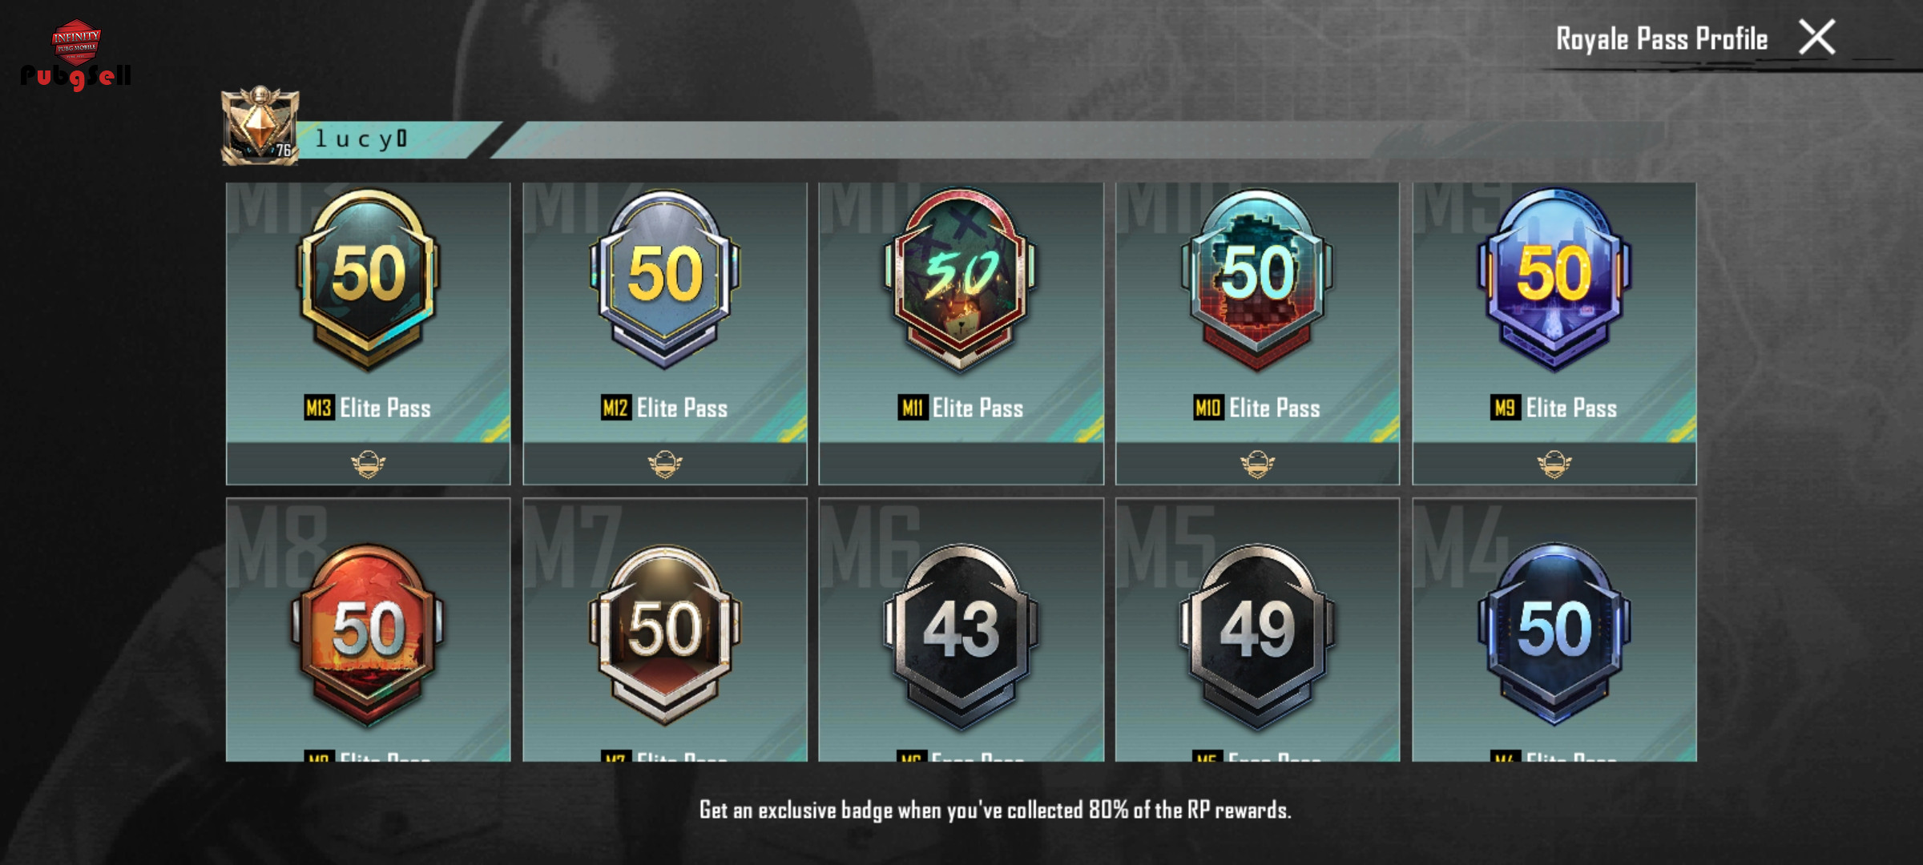Open the lucy player avatar frame

click(260, 126)
